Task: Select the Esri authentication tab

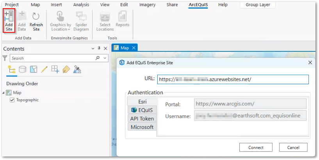Action: [142, 102]
